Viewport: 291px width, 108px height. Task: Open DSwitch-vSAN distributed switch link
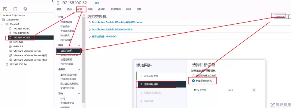(x=112, y=29)
